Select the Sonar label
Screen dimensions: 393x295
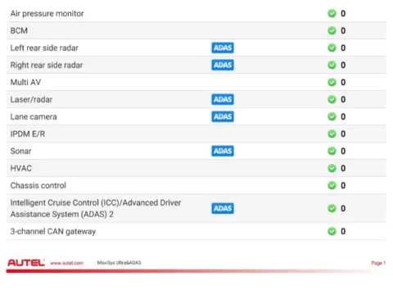coord(20,151)
